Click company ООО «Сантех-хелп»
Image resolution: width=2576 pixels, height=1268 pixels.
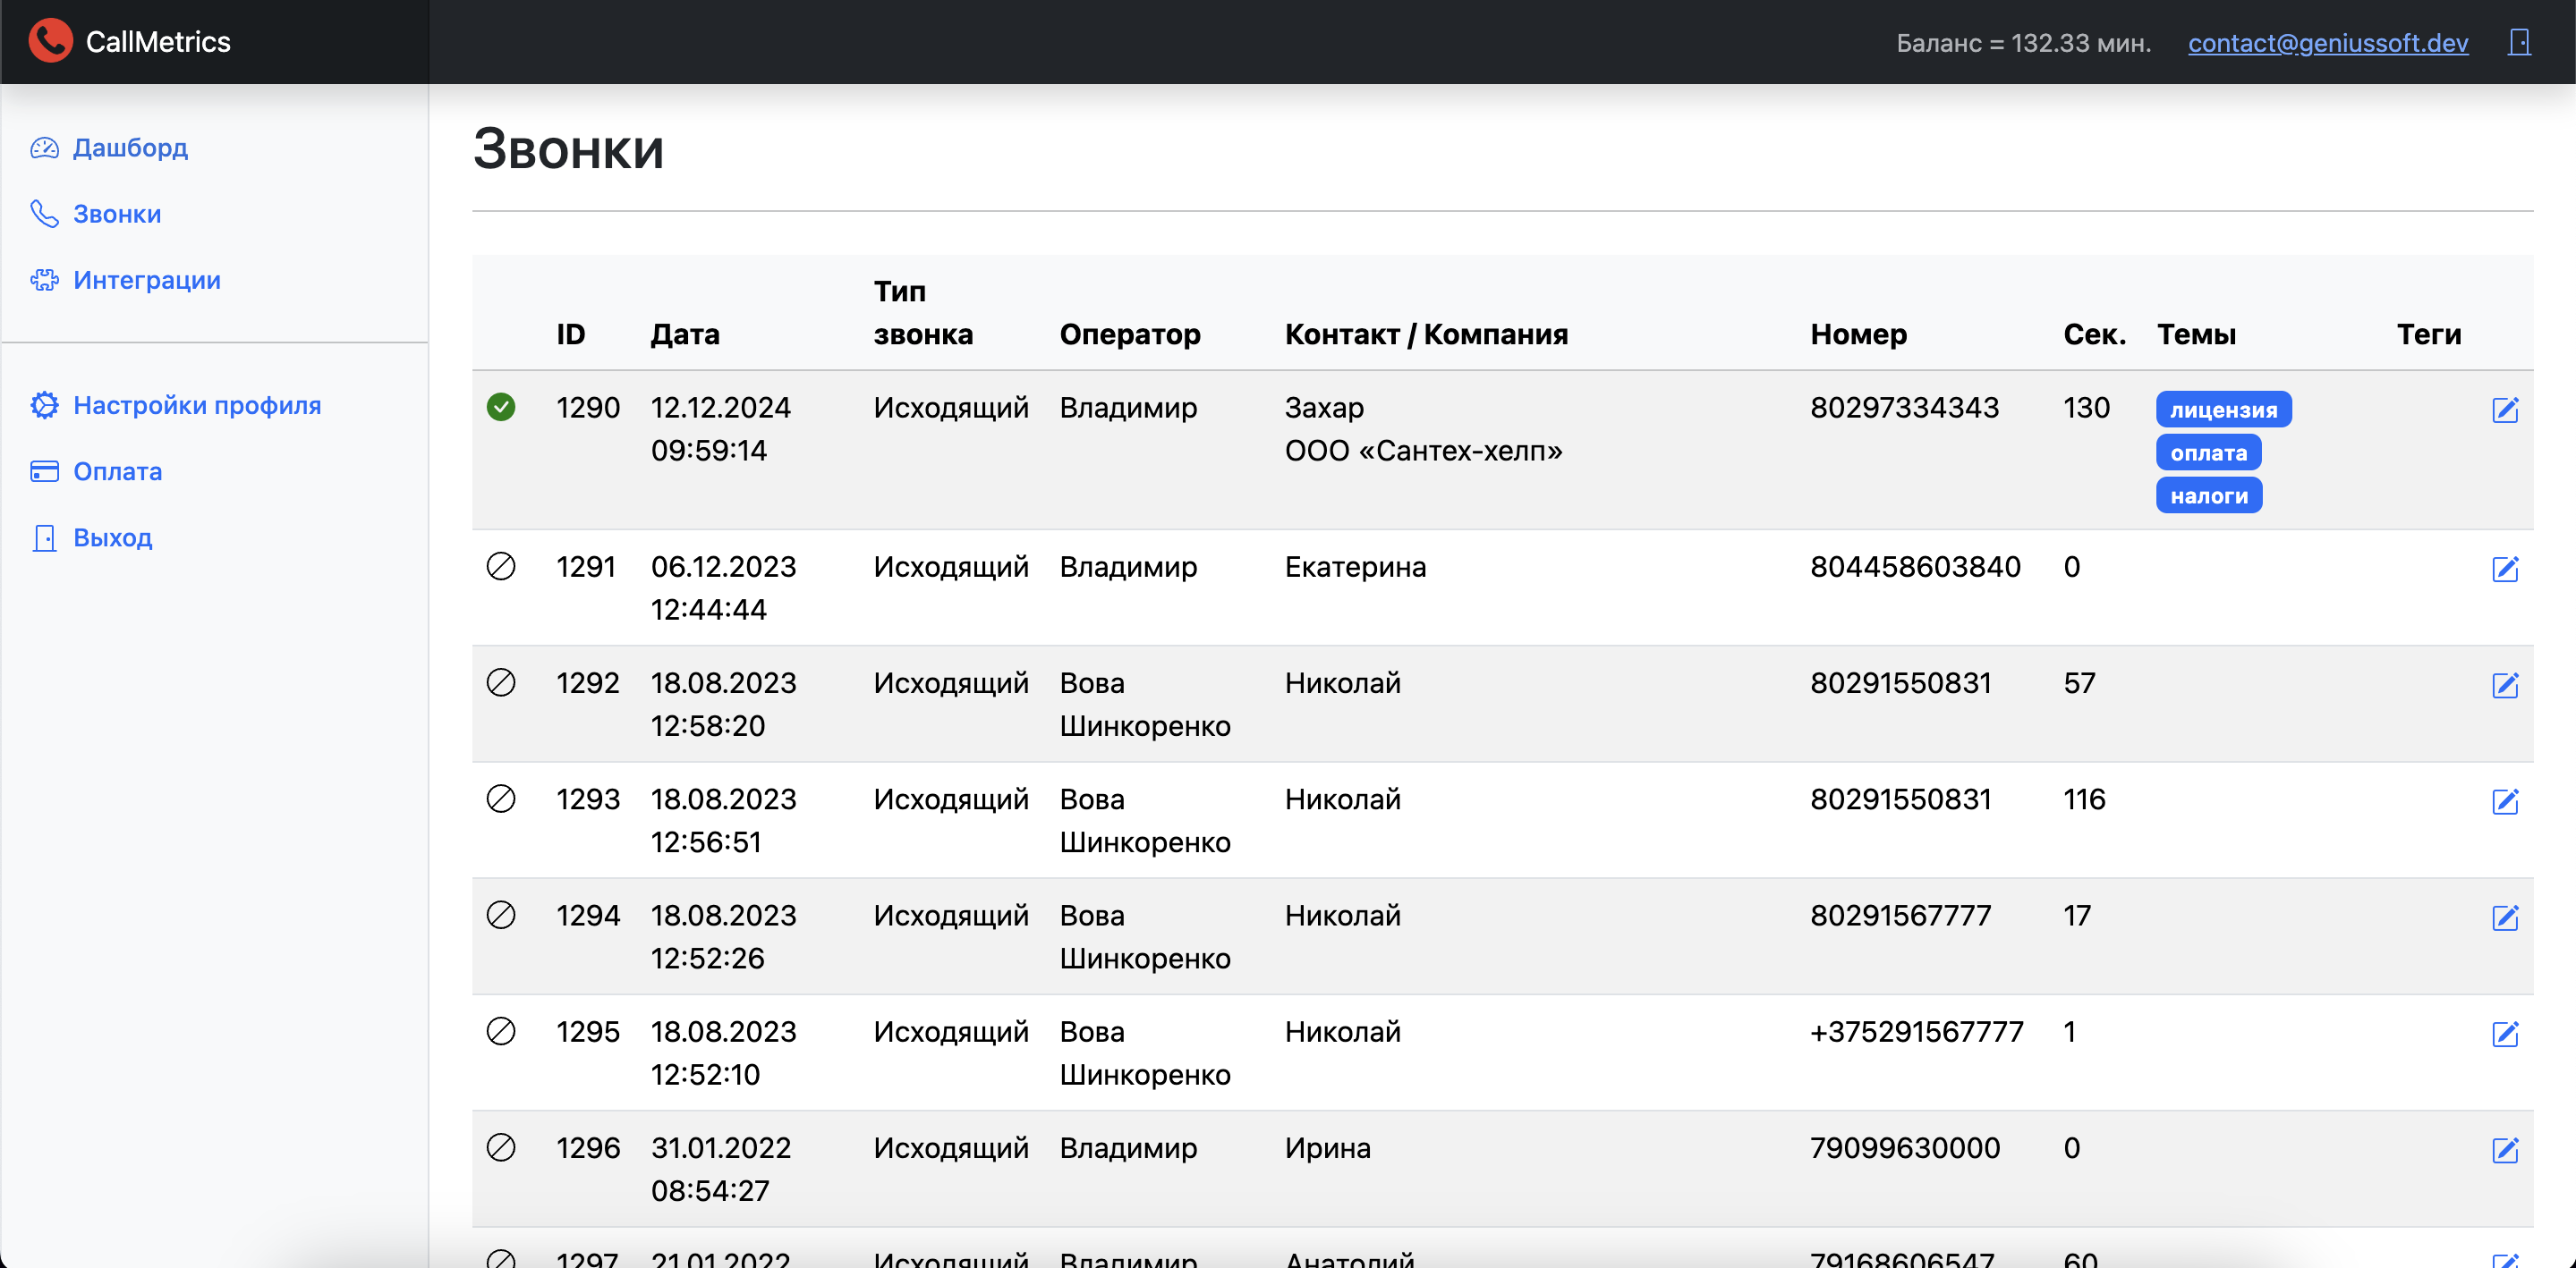(x=1423, y=451)
